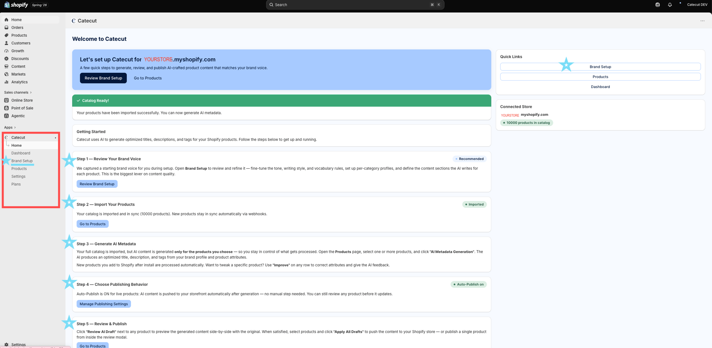Open the Sidekick inbox icon in top bar

[x=658, y=5]
